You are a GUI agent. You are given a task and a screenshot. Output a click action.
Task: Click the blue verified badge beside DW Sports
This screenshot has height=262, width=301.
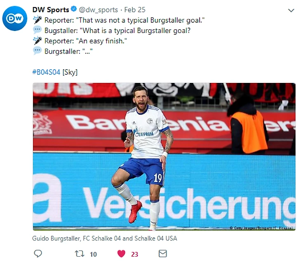point(74,9)
